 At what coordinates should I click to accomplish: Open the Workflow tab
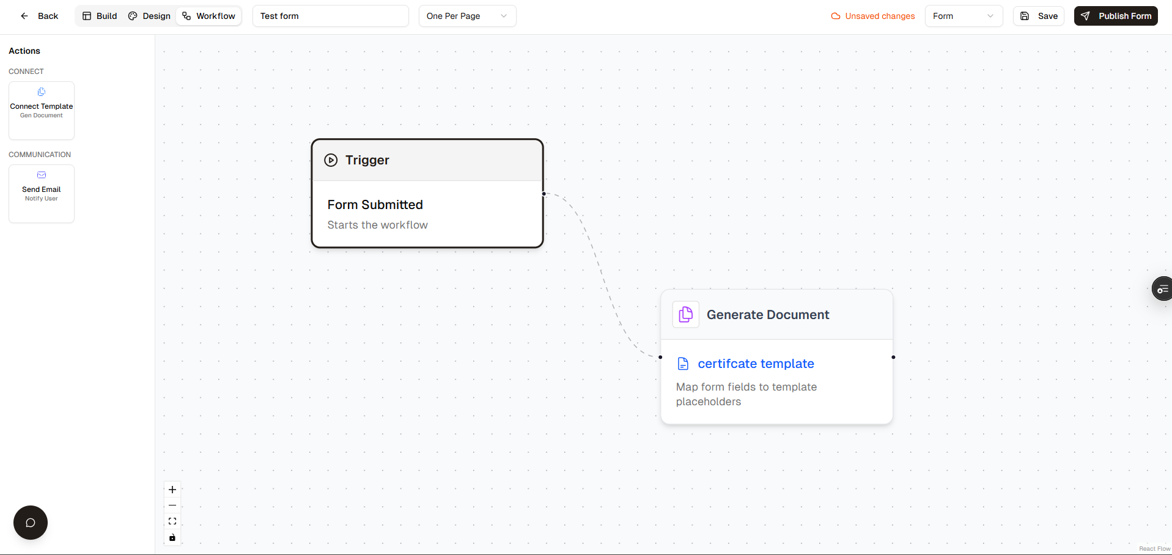(x=208, y=16)
